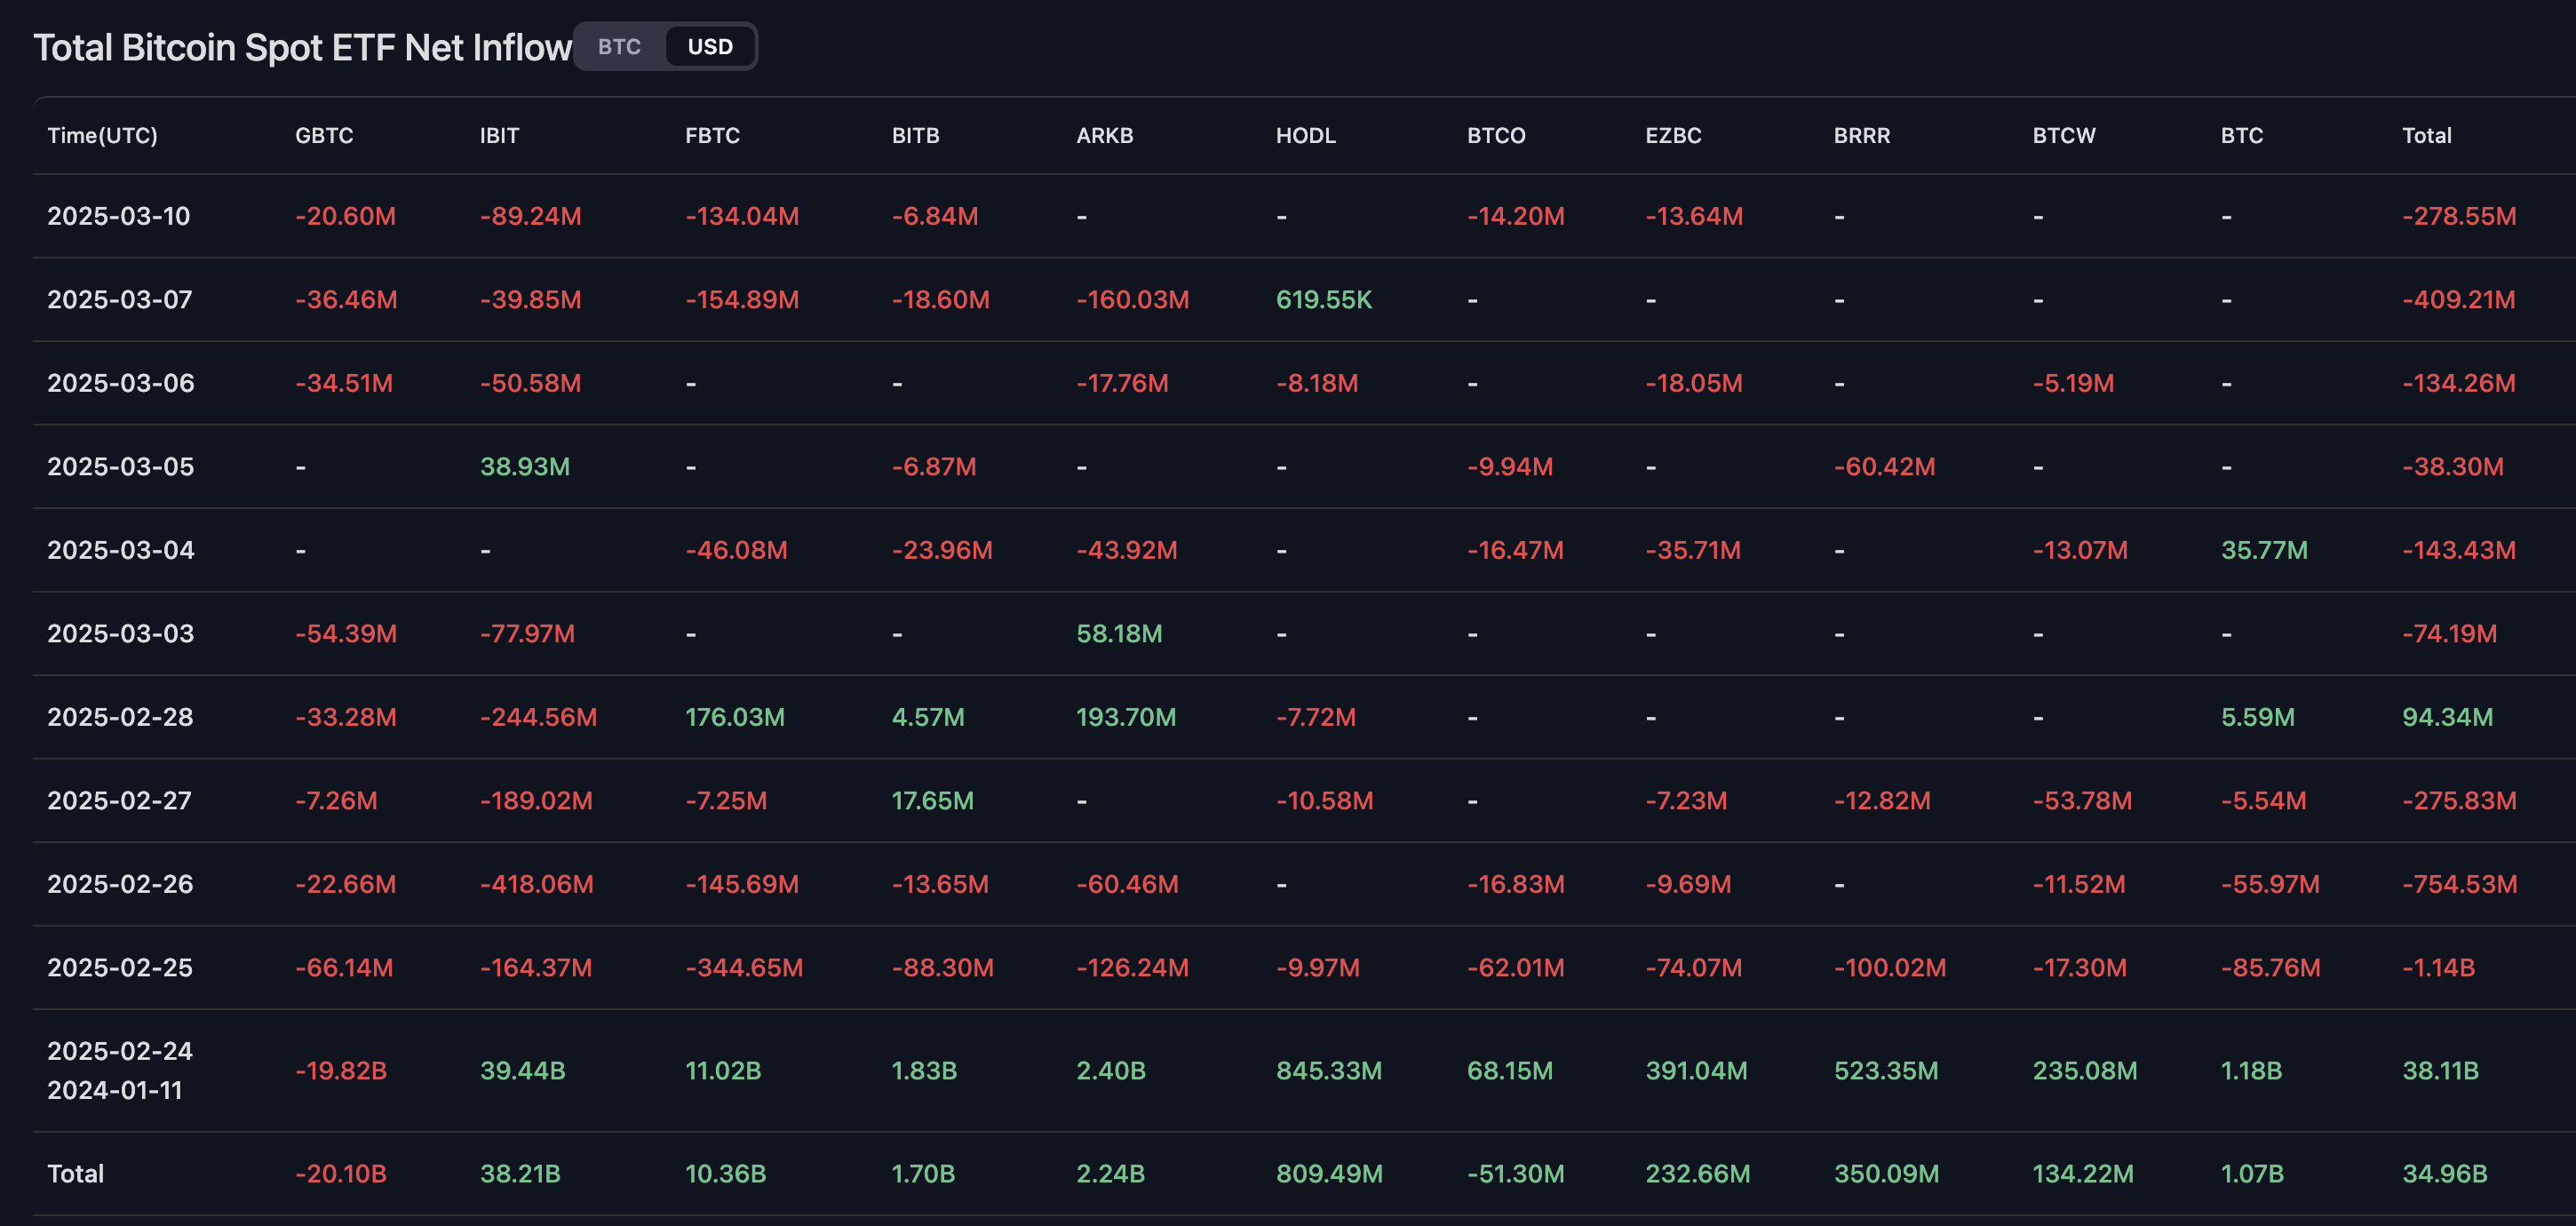Click BITB value 17.65M
The height and width of the screenshot is (1226, 2576).
pos(933,800)
